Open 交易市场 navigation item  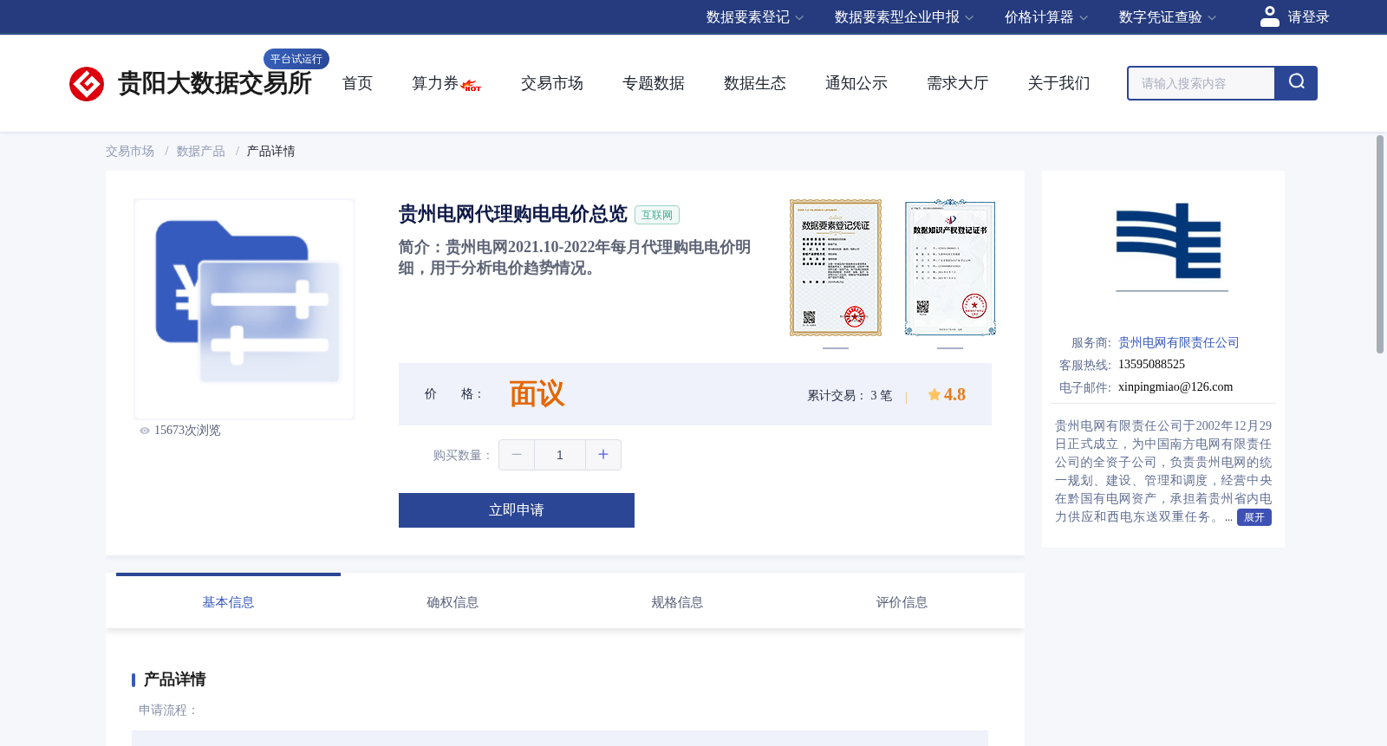[x=552, y=83]
